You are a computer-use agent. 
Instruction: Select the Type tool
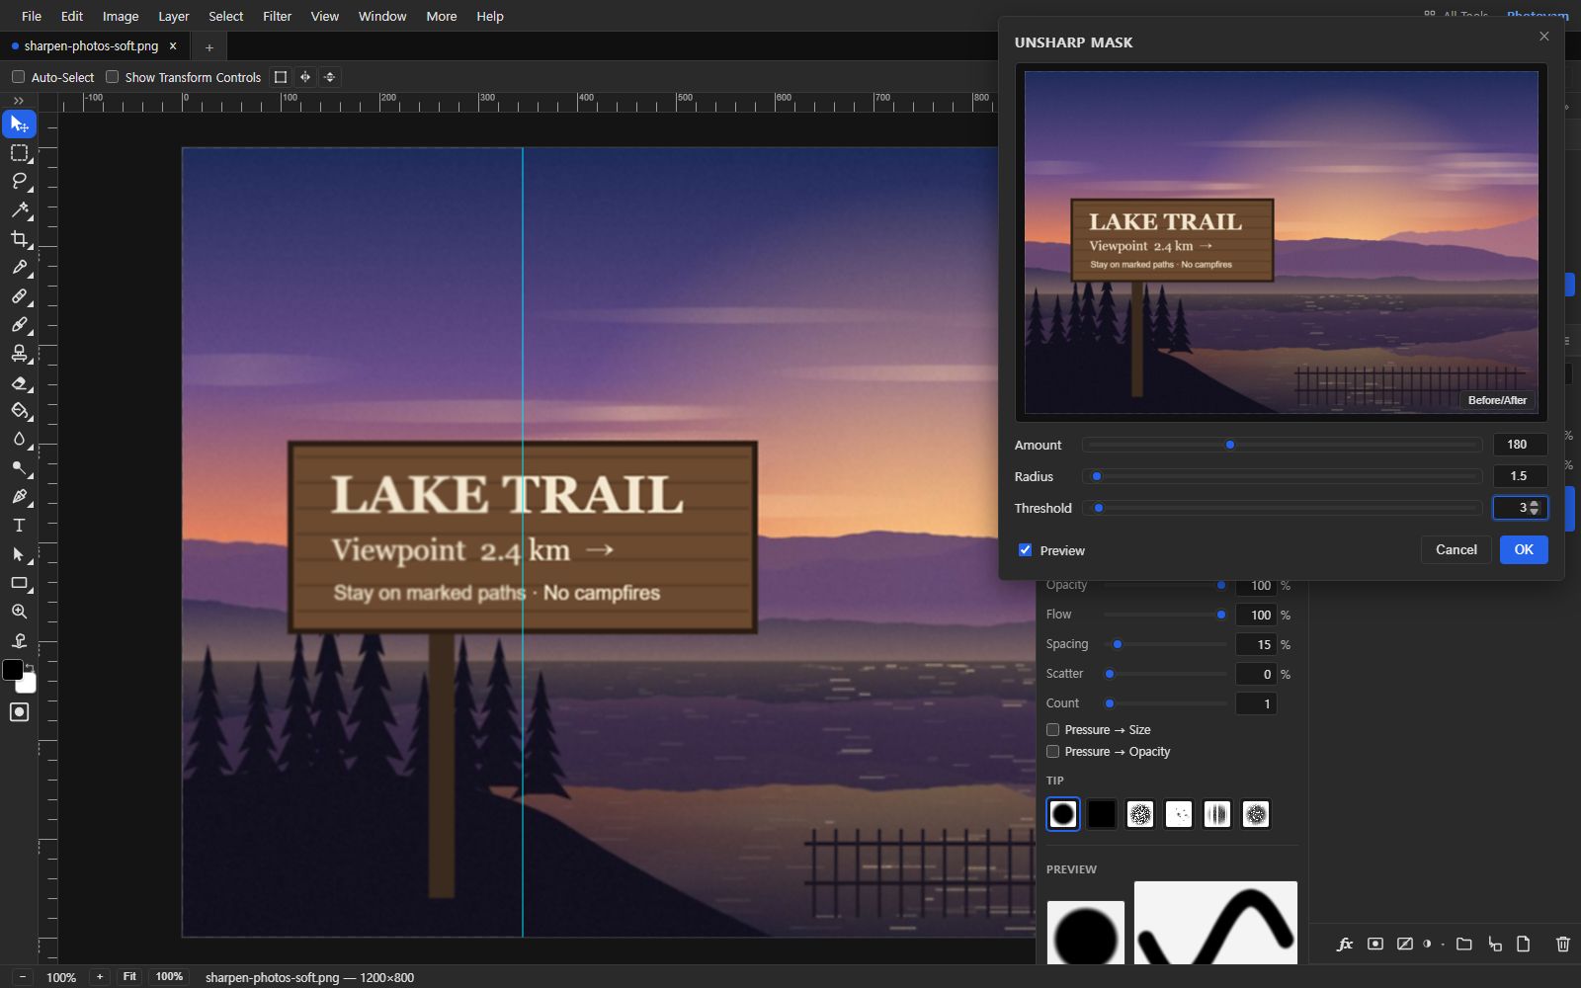(x=19, y=525)
